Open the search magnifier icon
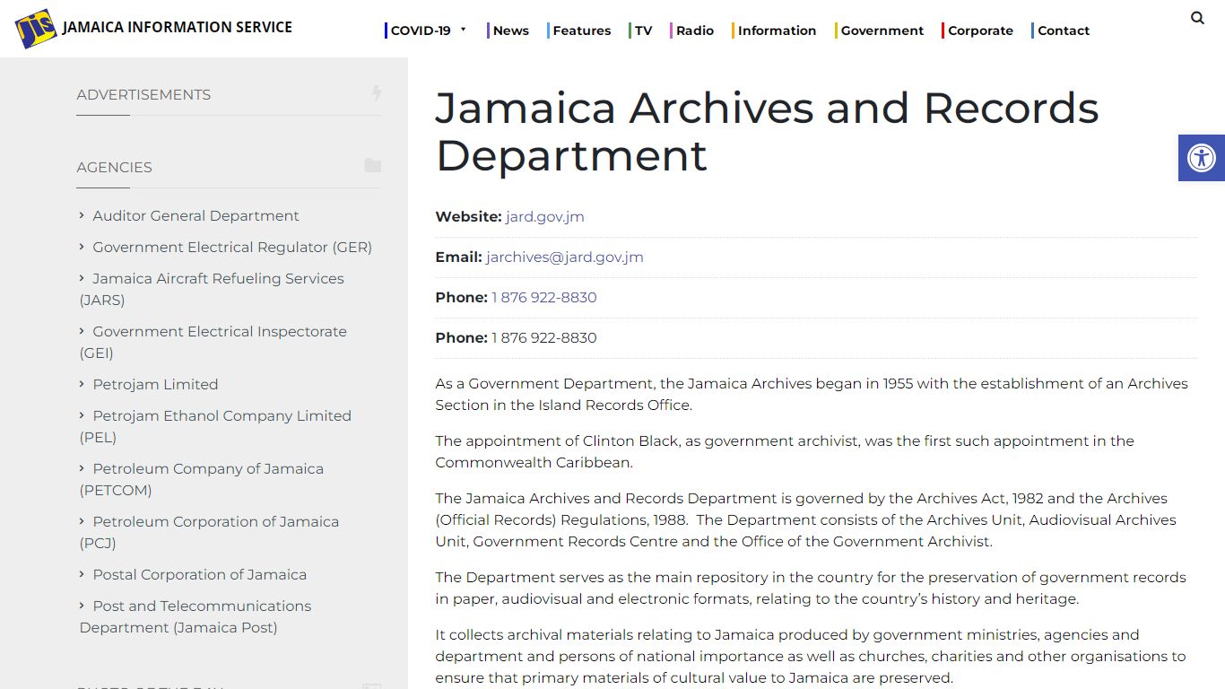Screen dimensions: 1225x689 1197,18
